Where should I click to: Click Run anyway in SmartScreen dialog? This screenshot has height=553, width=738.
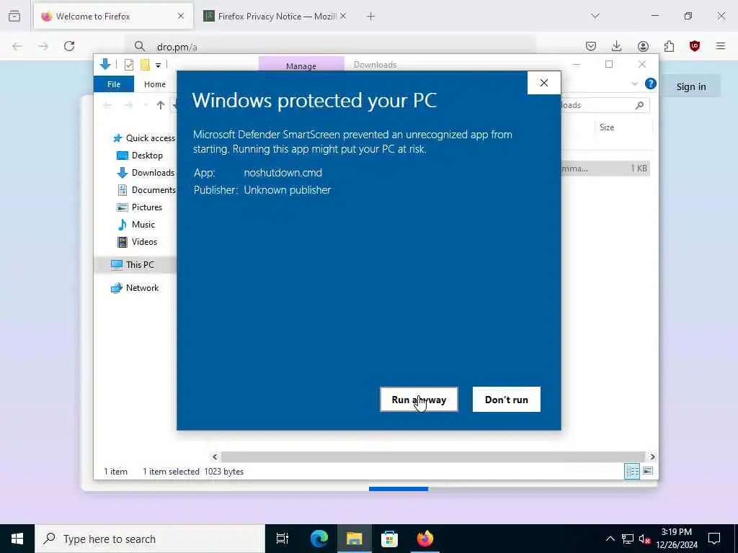point(419,399)
